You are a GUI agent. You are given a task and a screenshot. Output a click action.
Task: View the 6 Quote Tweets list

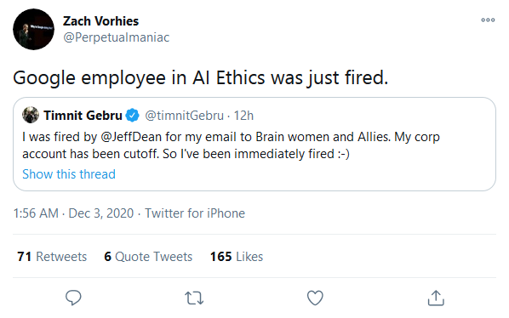pyautogui.click(x=148, y=257)
